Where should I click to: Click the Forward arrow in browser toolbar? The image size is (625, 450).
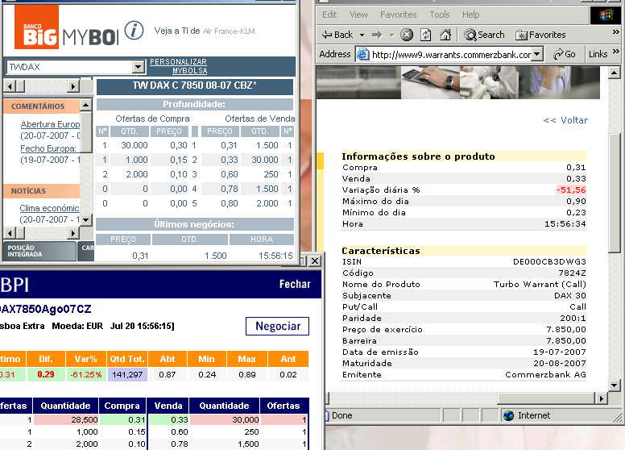tap(376, 35)
